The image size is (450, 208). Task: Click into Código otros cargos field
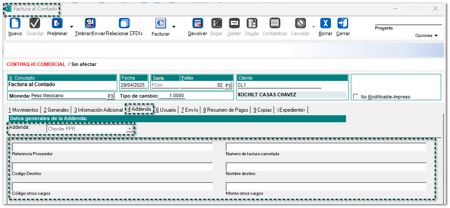pos(112,186)
